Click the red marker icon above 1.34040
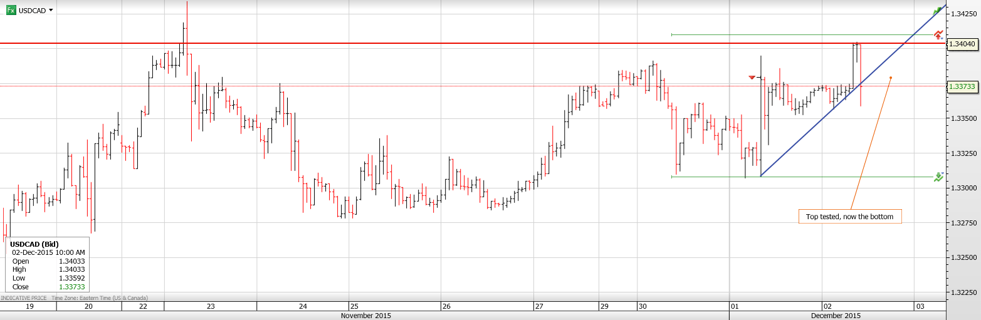This screenshot has width=981, height=320. click(x=938, y=34)
